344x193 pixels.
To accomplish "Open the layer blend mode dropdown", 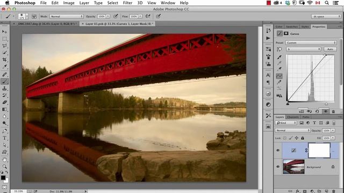I will 292,130.
